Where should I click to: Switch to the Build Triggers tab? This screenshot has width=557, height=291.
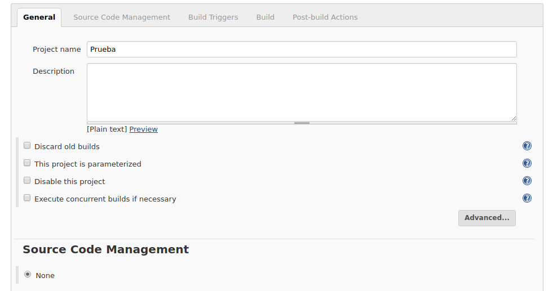(x=213, y=17)
